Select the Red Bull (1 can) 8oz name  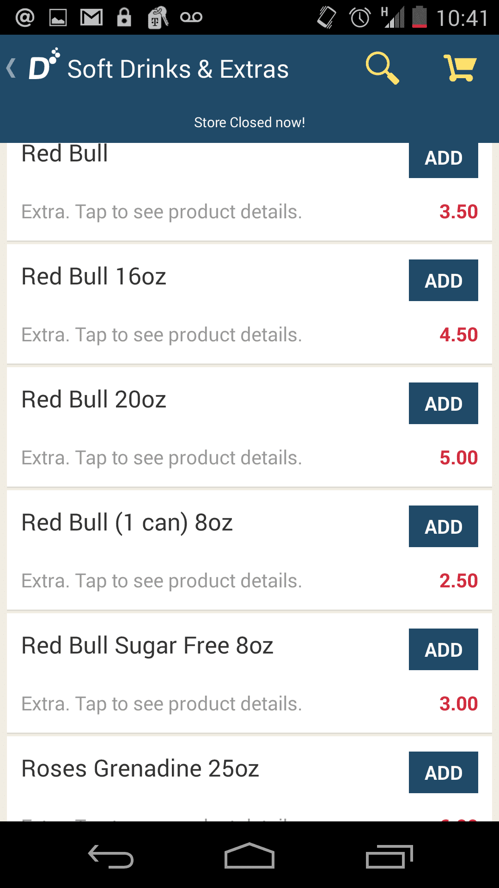point(127,523)
